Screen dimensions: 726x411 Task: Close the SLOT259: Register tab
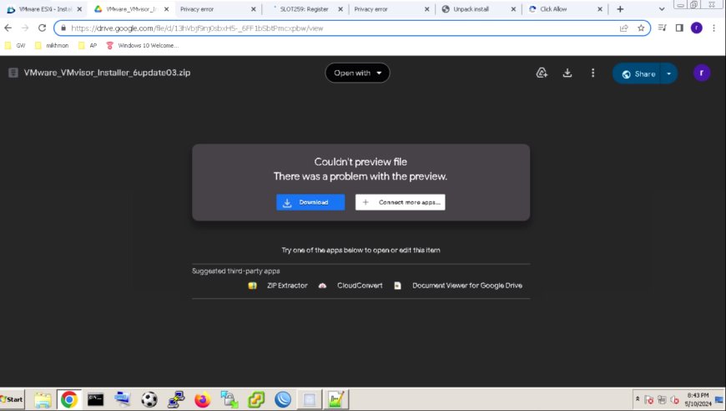click(340, 9)
